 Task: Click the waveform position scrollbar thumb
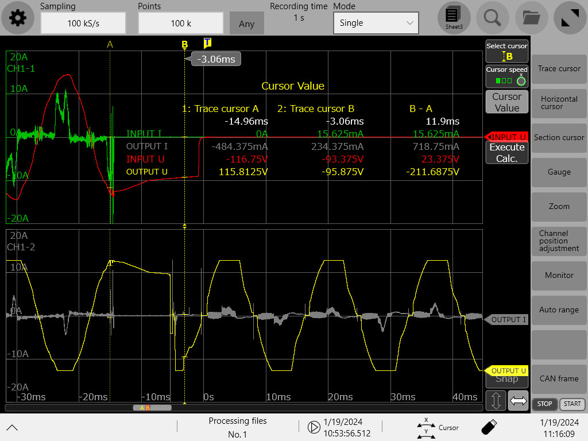click(x=152, y=408)
